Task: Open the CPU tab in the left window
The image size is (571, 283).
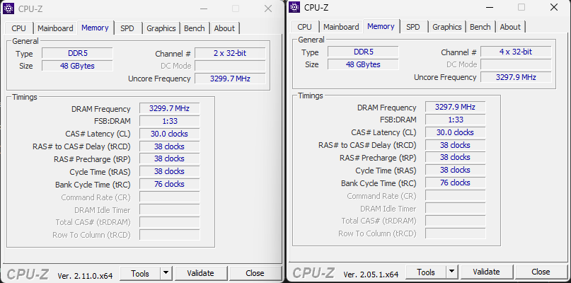Action: [x=19, y=28]
